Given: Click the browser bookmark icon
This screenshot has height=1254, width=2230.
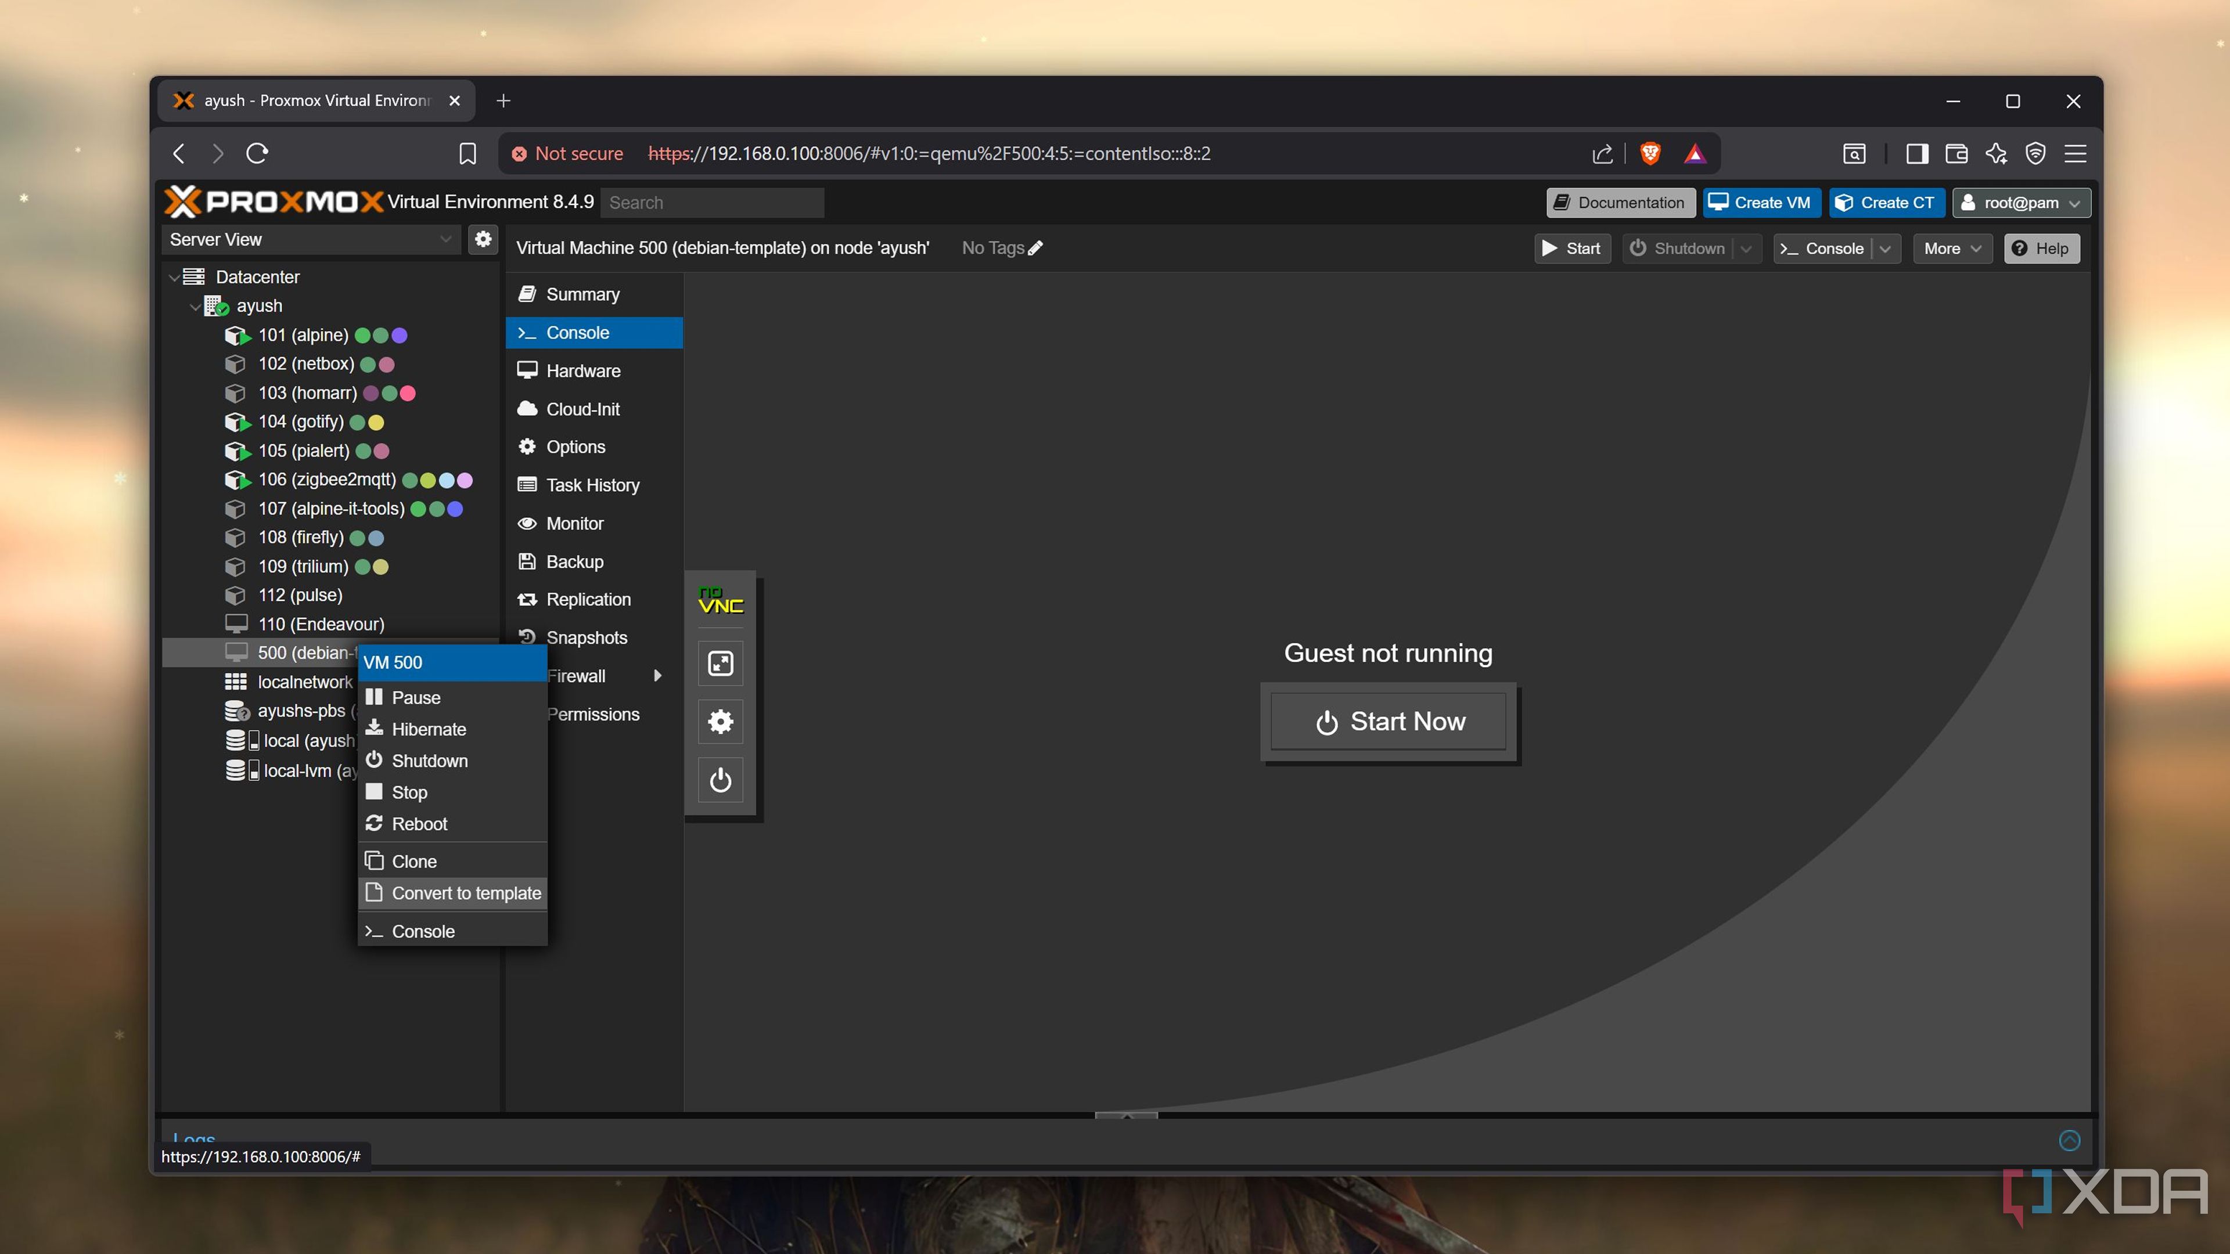Looking at the screenshot, I should tap(467, 153).
